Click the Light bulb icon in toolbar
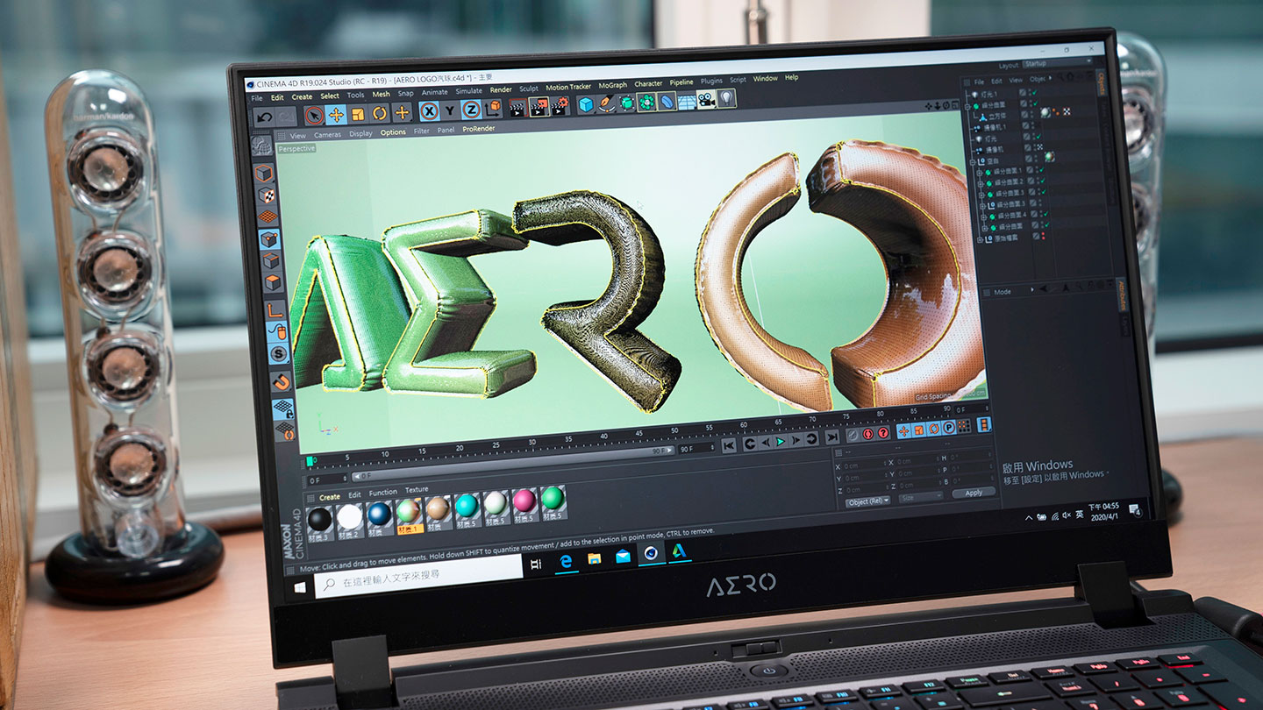This screenshot has width=1263, height=710. [727, 98]
